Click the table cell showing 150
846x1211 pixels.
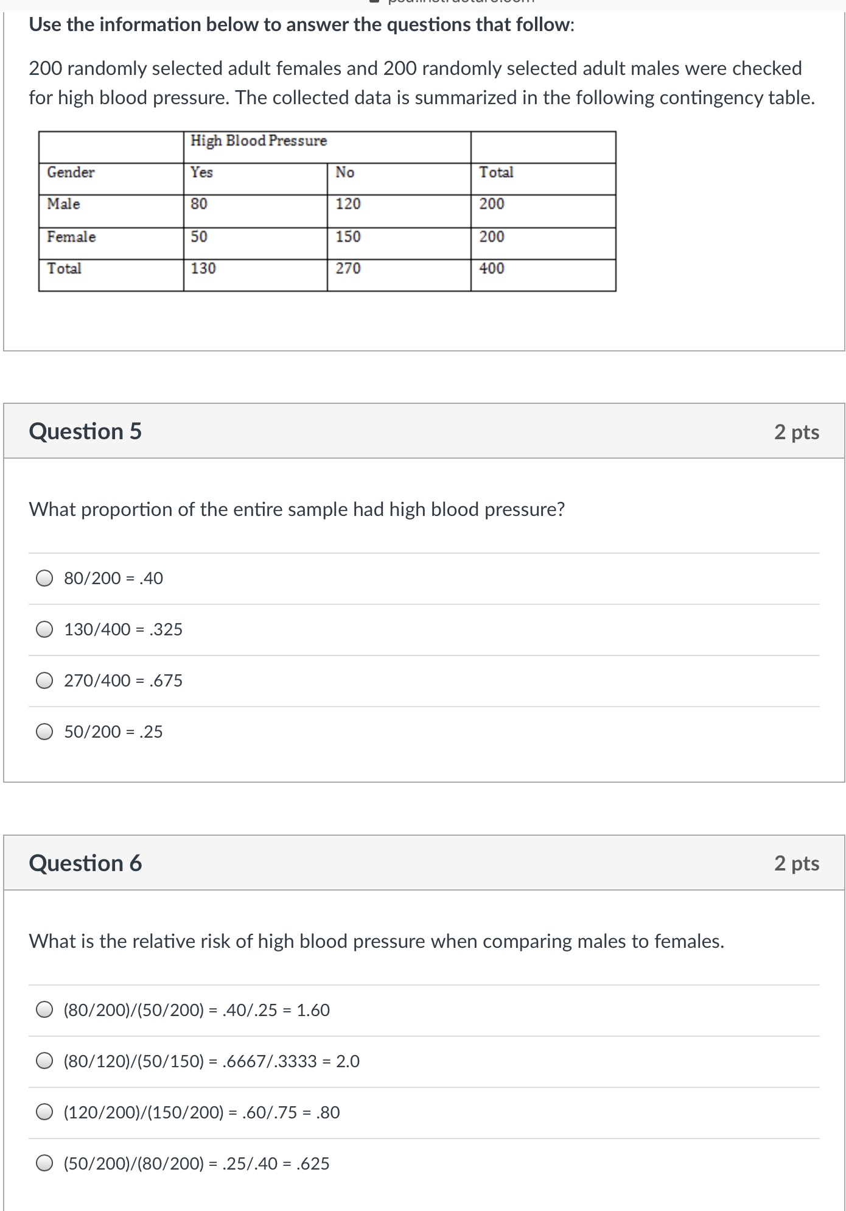click(348, 237)
